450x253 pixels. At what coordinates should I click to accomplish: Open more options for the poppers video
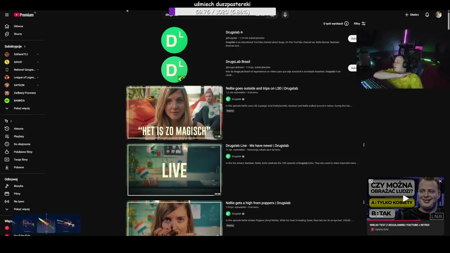[364, 202]
